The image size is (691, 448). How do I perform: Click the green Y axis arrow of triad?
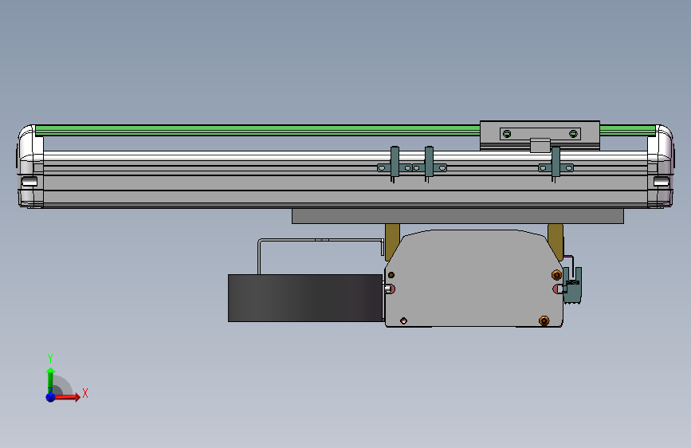[x=51, y=379]
